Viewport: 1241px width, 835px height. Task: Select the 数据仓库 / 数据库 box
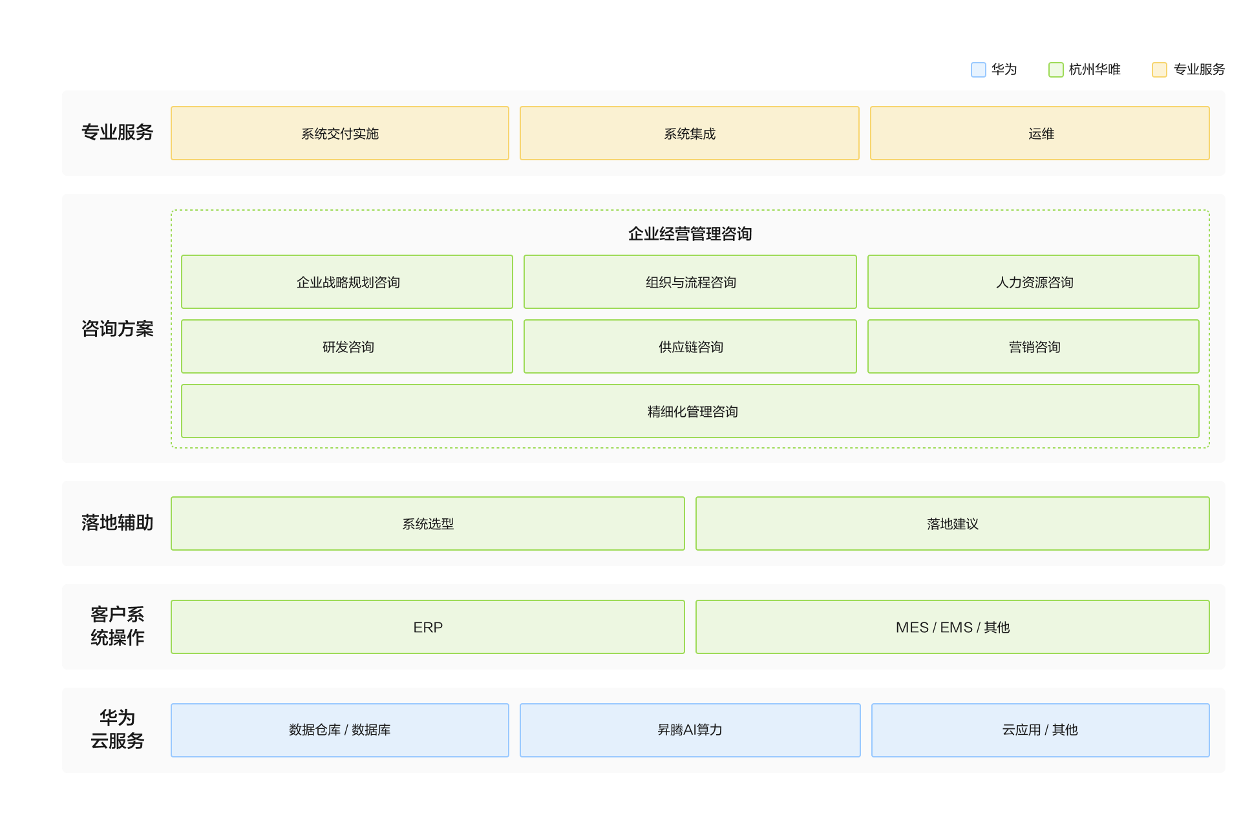(339, 730)
